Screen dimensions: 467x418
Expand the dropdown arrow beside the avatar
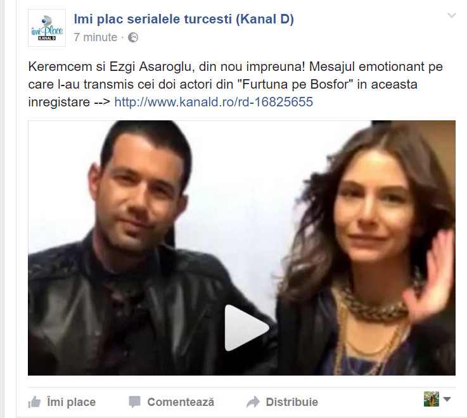coord(447,399)
